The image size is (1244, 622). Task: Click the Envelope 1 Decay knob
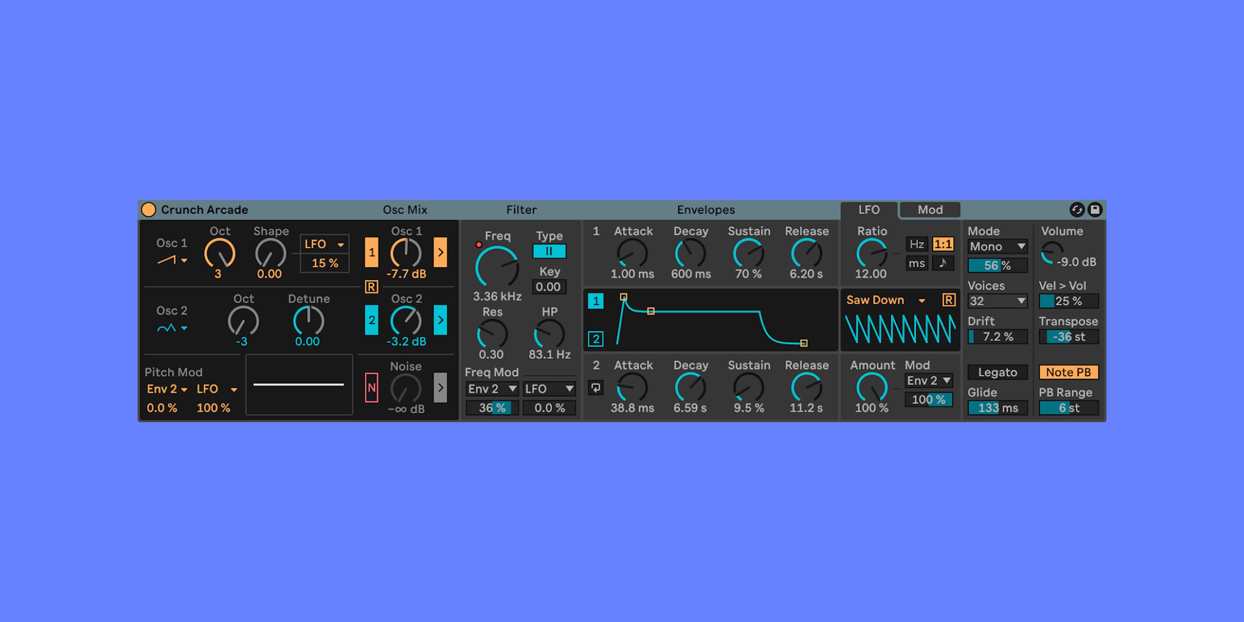690,253
